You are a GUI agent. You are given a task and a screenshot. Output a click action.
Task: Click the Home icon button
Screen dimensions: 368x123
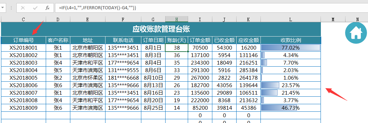(356, 33)
